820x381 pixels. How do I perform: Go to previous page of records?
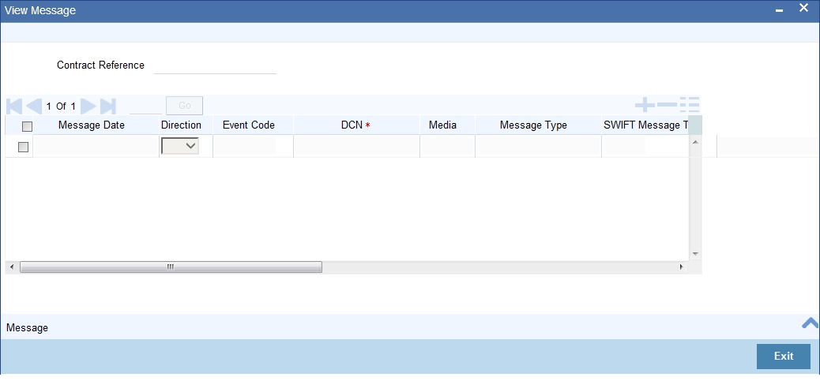[34, 106]
